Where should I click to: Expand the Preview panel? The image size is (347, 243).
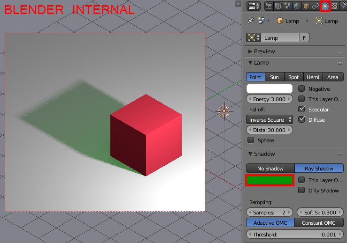[x=250, y=52]
